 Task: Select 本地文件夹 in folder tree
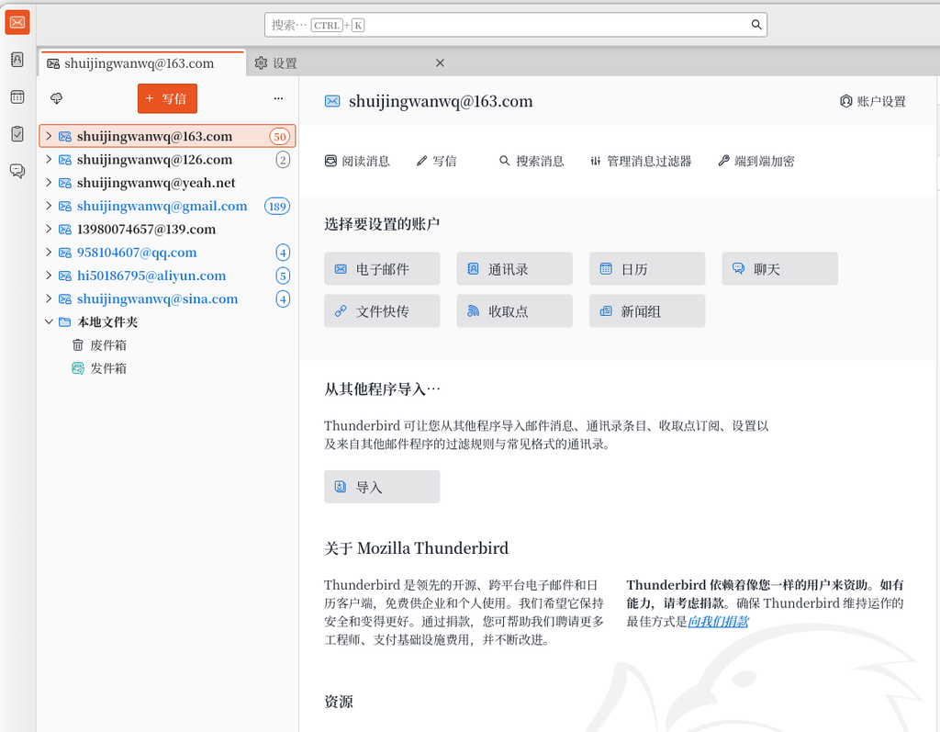(167, 321)
